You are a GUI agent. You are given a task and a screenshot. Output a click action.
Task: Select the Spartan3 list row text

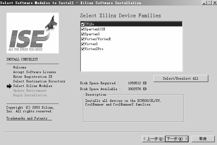(x=92, y=34)
